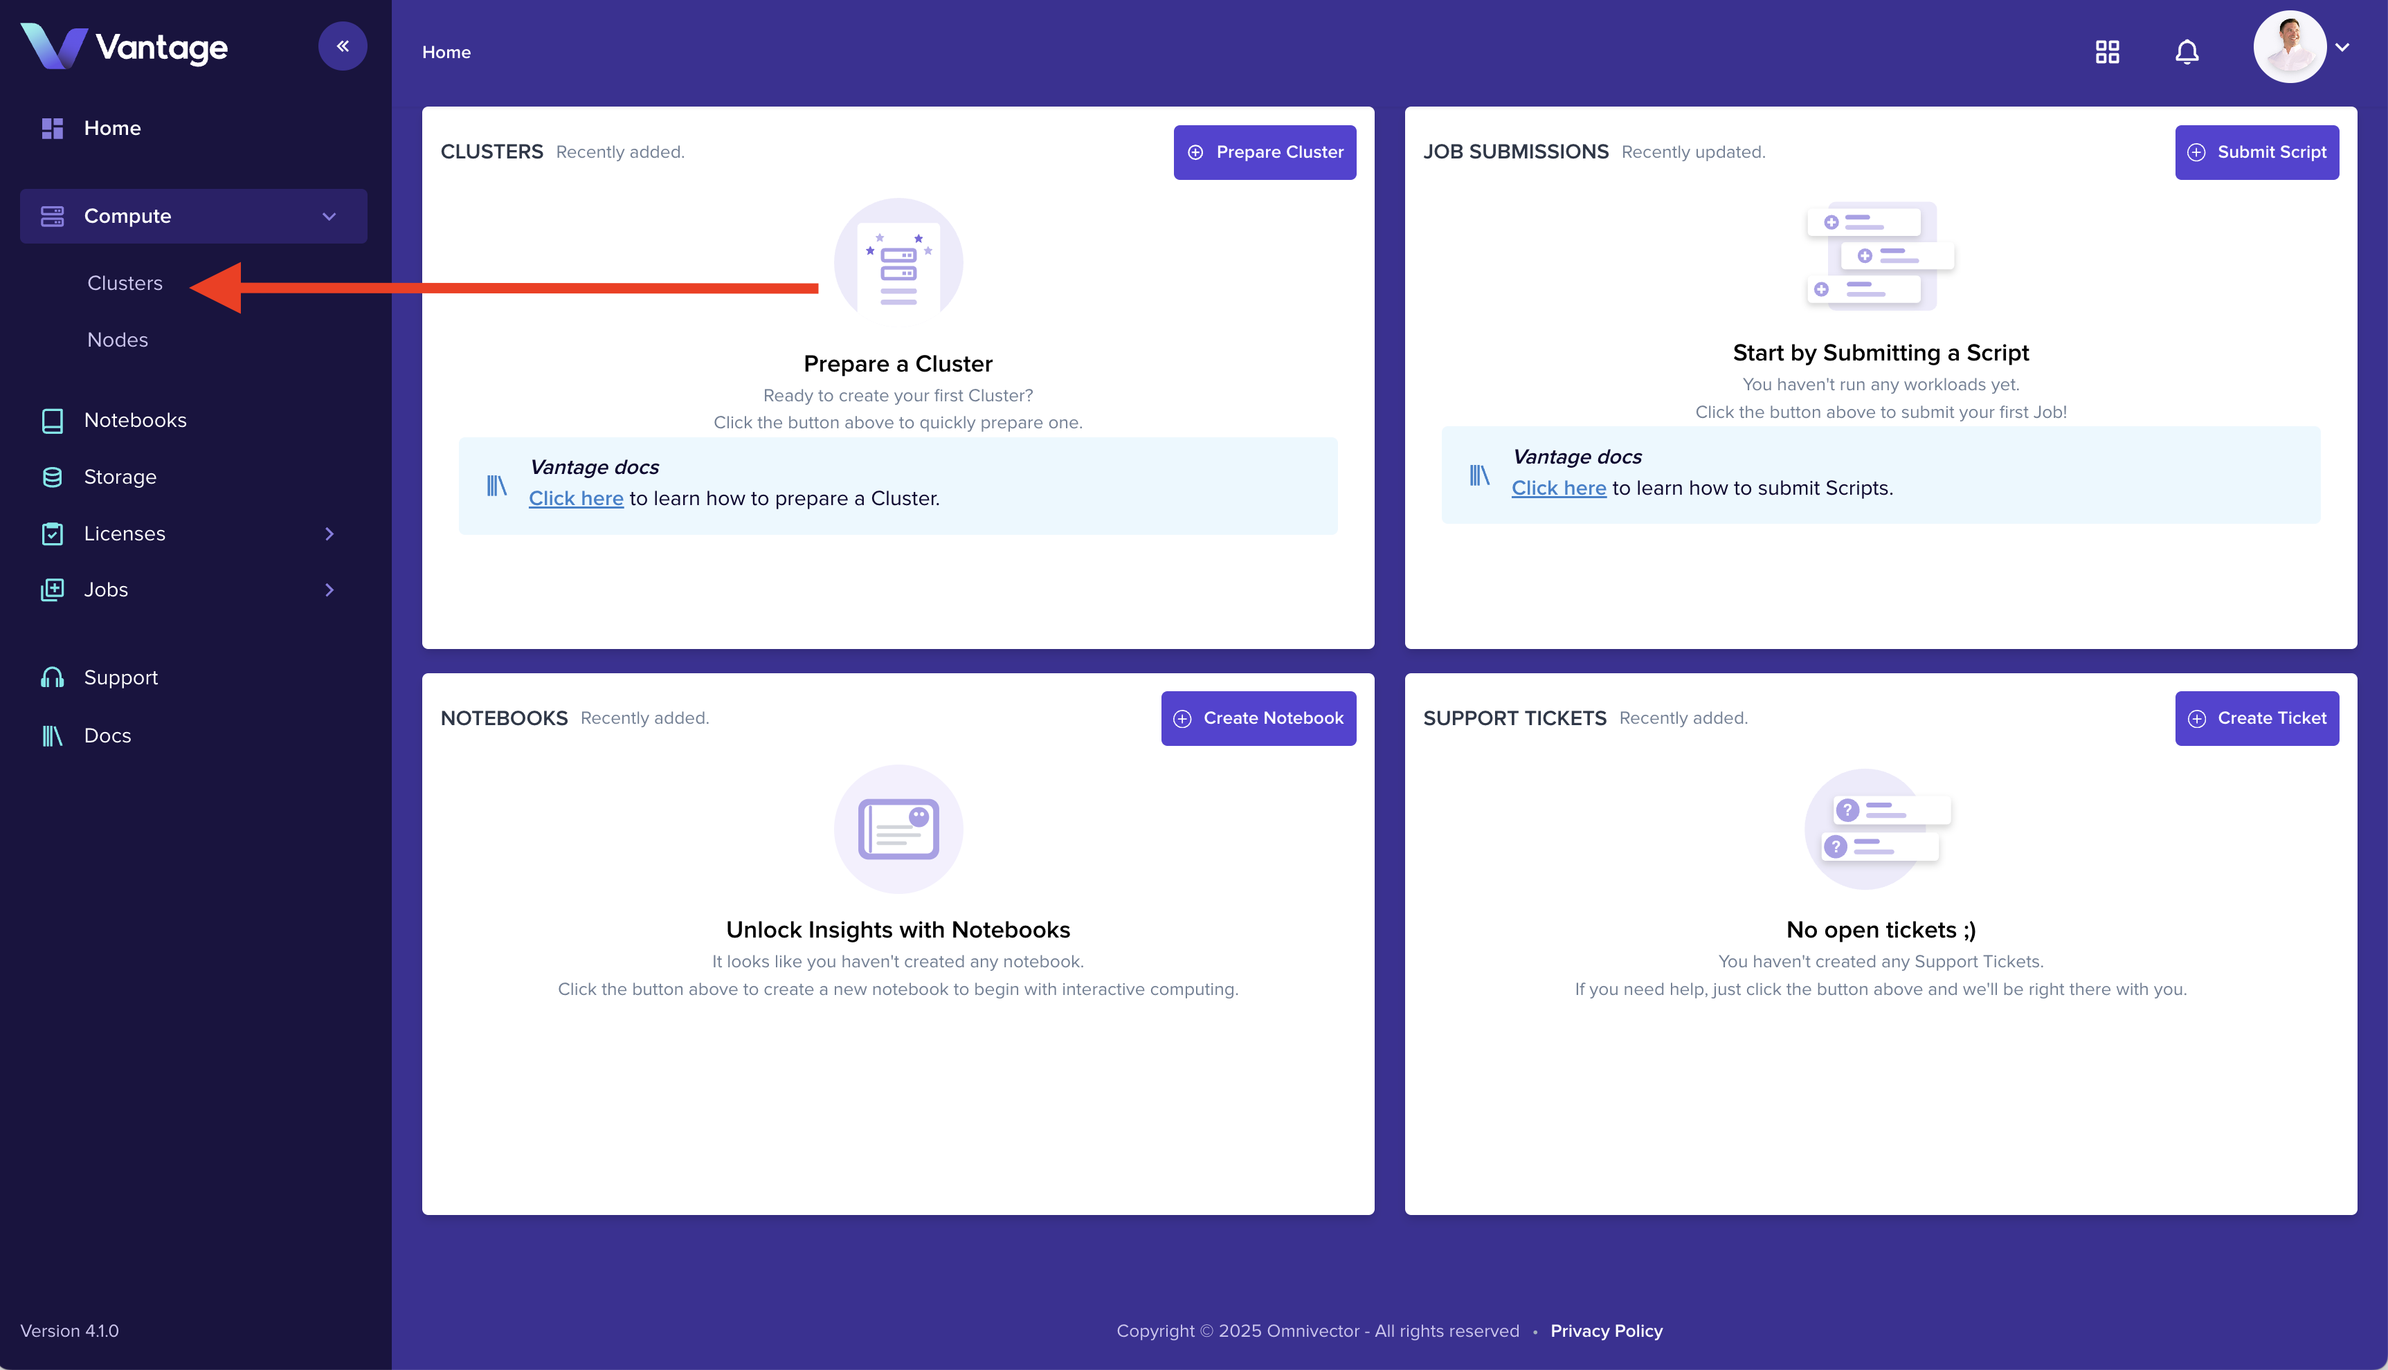Select Nodes in the sidebar
2388x1370 pixels.
(118, 340)
